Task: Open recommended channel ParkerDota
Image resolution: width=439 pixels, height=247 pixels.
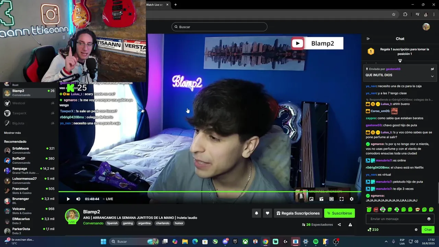Action: click(x=29, y=231)
